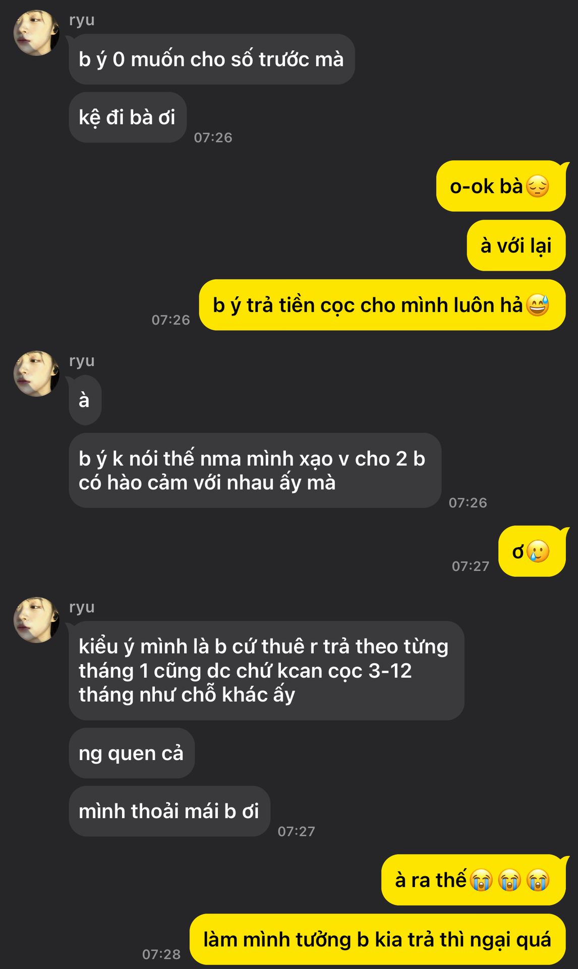Select the 'à với lại' bubble
This screenshot has width=578, height=969.
pos(516,245)
